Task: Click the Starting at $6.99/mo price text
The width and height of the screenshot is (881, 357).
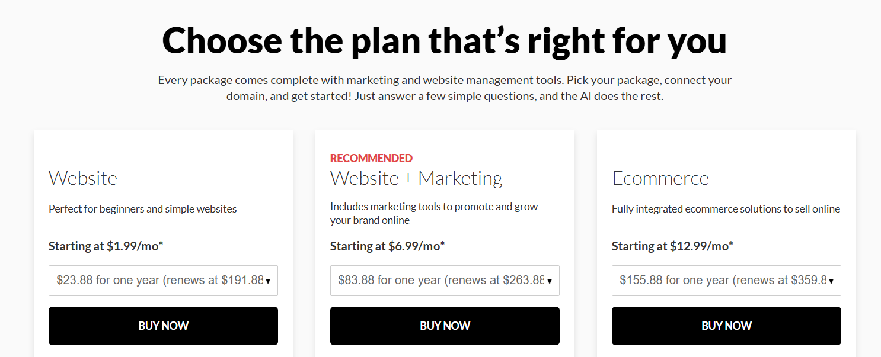Action: (387, 246)
